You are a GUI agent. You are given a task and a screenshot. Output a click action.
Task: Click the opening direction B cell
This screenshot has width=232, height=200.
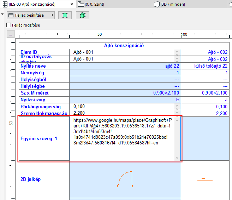click(125, 100)
